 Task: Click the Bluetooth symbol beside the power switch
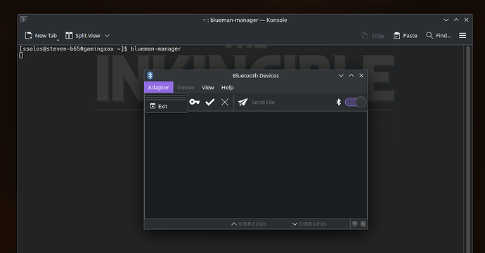click(338, 102)
